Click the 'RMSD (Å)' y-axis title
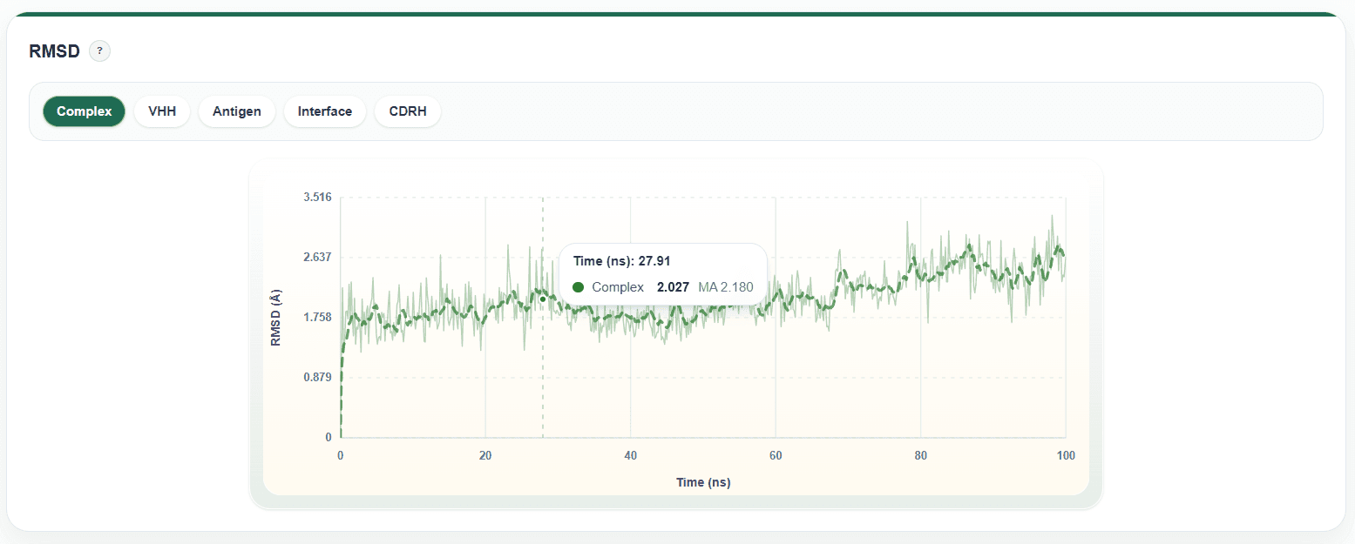1355x544 pixels. pyautogui.click(x=276, y=318)
